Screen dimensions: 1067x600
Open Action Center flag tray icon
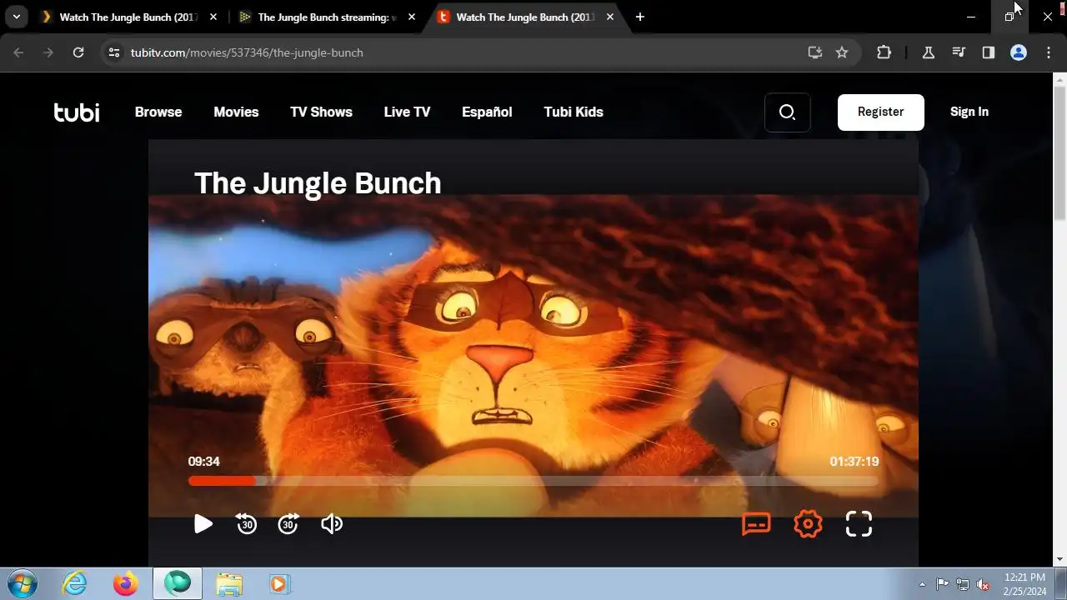pos(943,584)
